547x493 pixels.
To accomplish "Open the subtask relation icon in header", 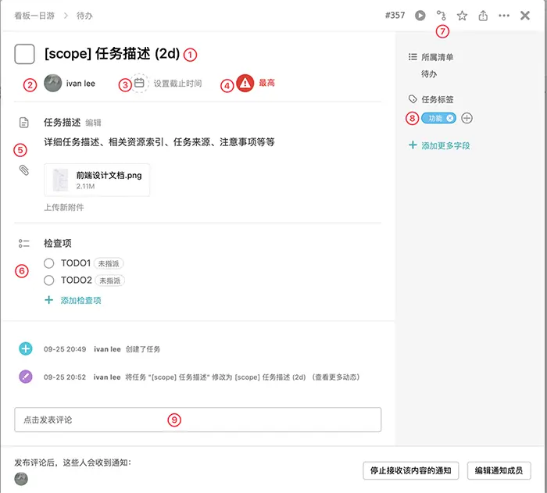I will [x=441, y=16].
